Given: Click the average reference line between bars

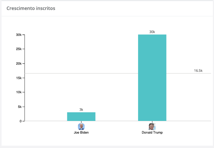Looking at the screenshot, I should point(117,73).
